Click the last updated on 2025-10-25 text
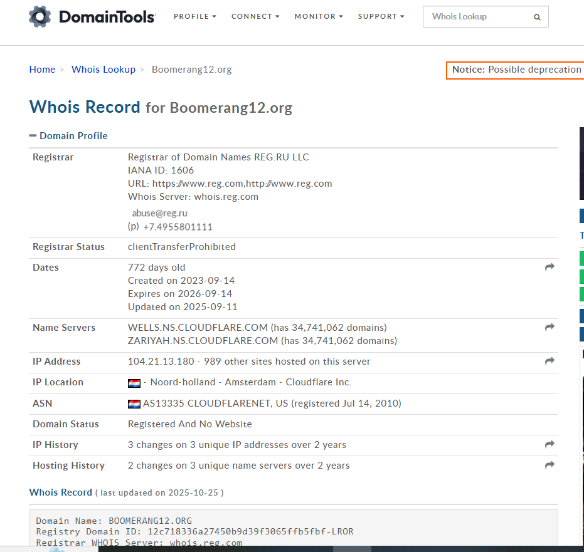 pyautogui.click(x=159, y=493)
